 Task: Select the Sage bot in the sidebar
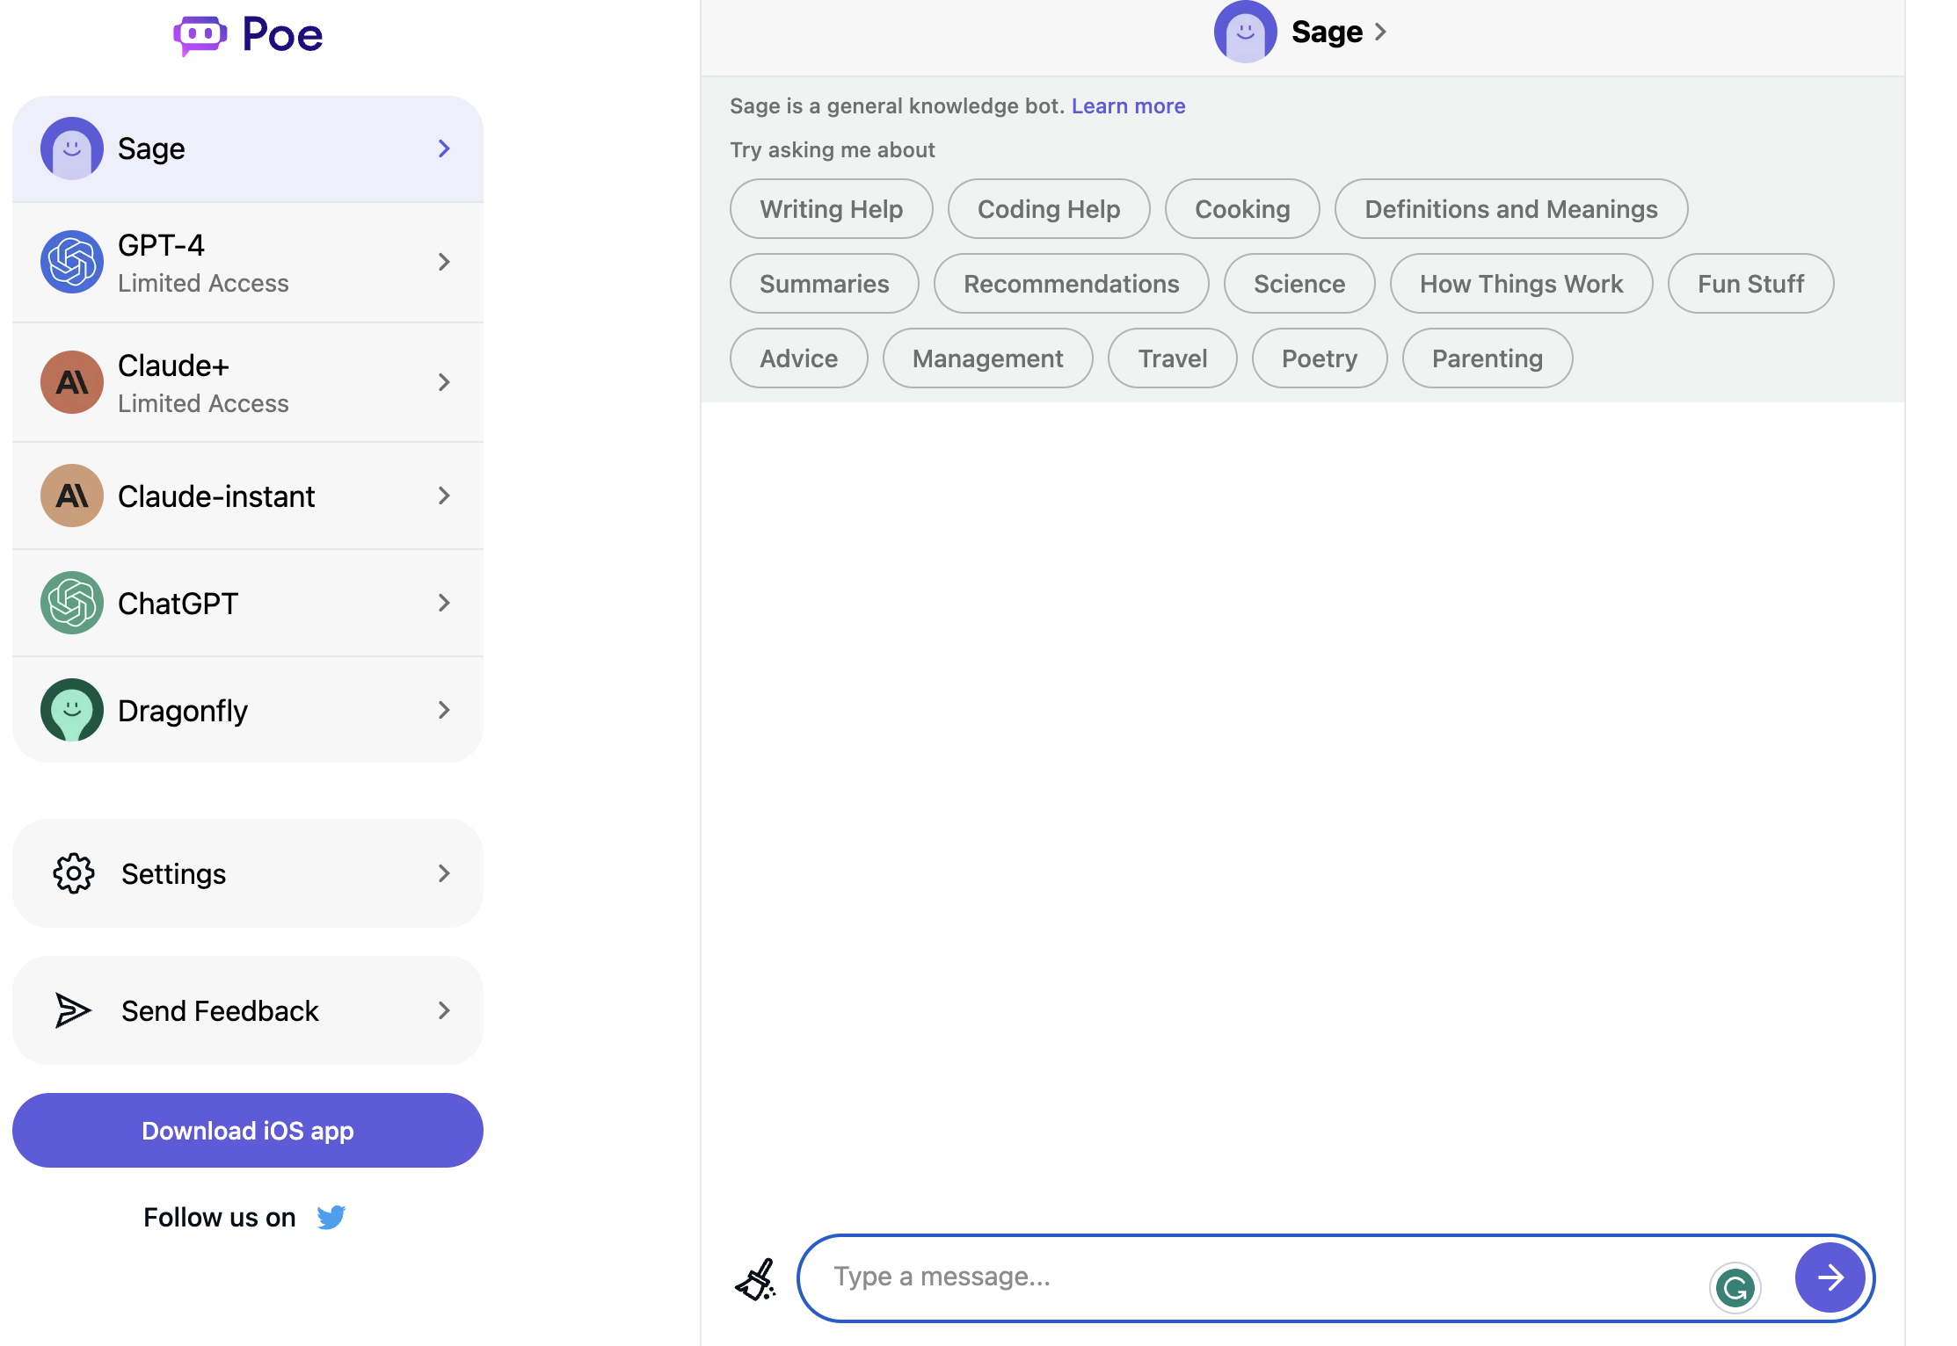click(x=248, y=148)
